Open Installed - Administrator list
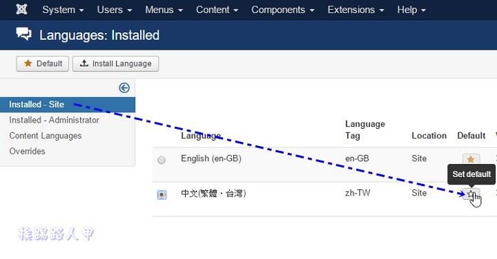The height and width of the screenshot is (259, 497). [x=55, y=120]
